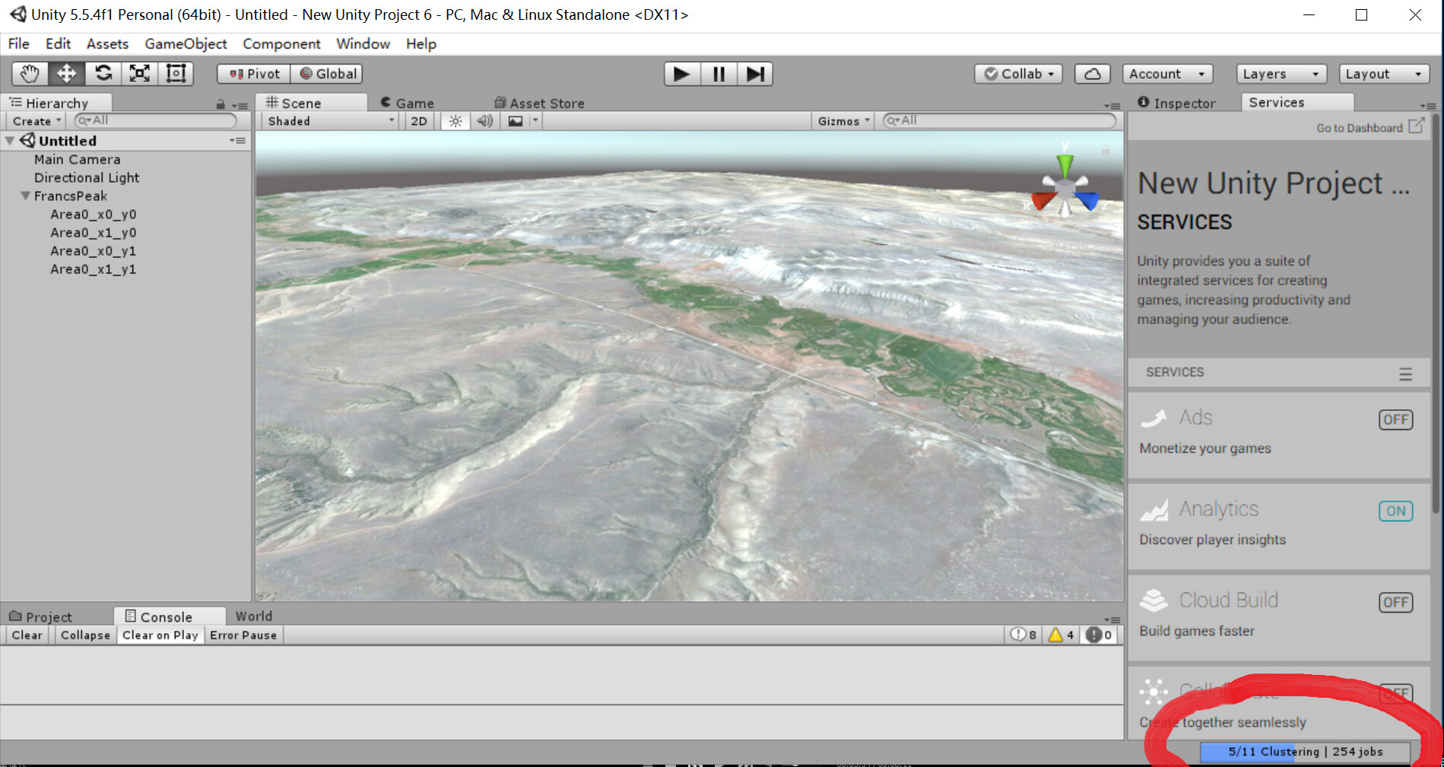
Task: Clear the Console messages
Action: (27, 635)
